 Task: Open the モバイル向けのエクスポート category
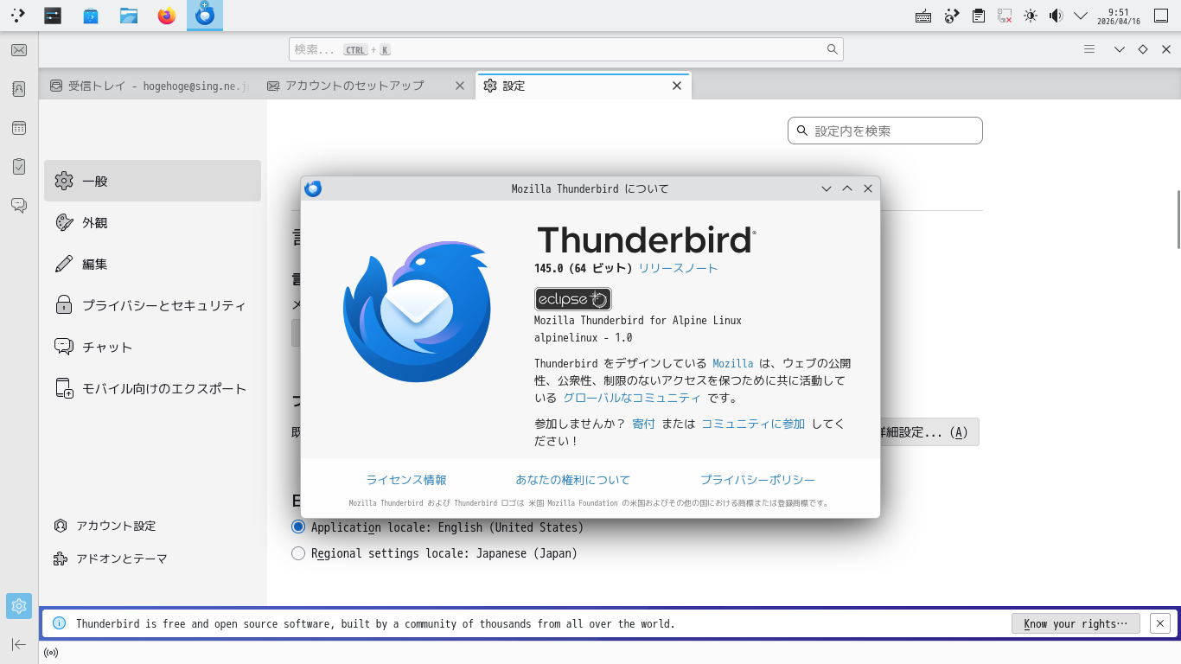click(x=152, y=388)
